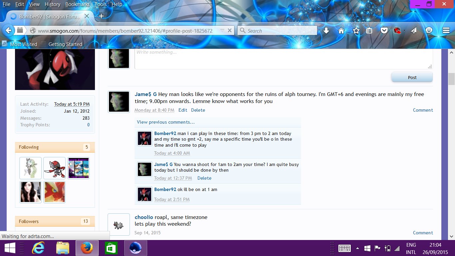
Task: Open the on-screen keyboard tray icon
Action: (x=344, y=248)
